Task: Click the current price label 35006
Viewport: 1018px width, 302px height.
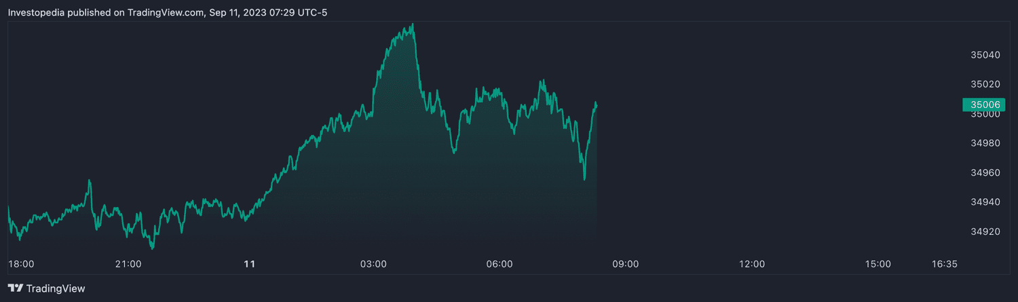Action: pos(985,105)
